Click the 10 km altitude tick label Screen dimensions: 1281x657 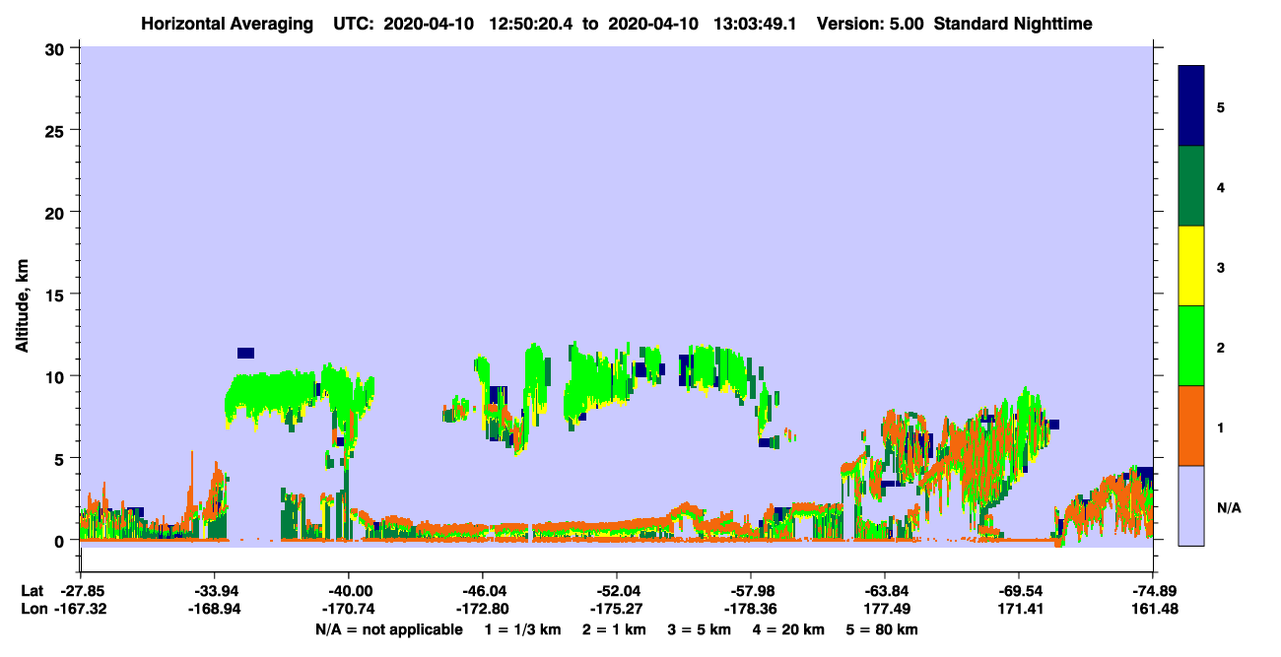point(56,376)
